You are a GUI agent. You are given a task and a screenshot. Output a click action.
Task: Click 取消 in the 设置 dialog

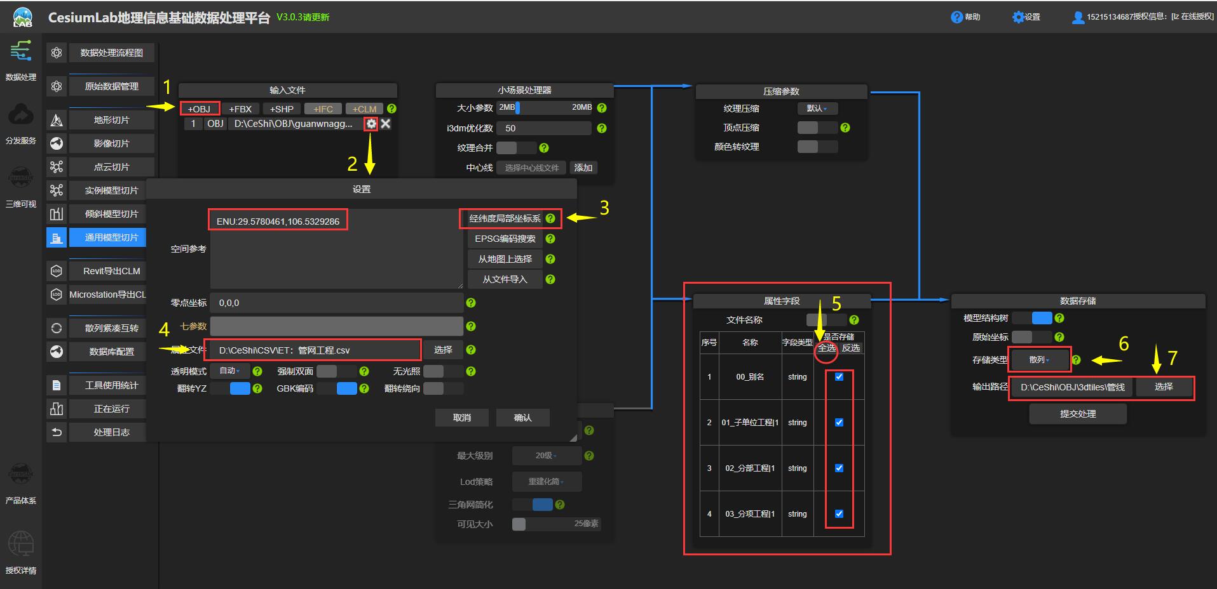coord(462,418)
